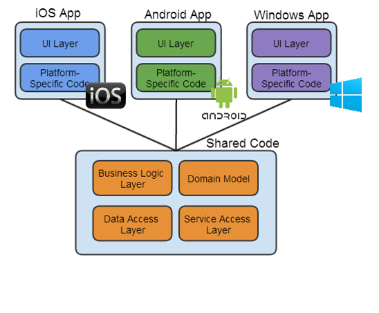Click the iOS App title
This screenshot has height=313, width=379.
[x=58, y=14]
